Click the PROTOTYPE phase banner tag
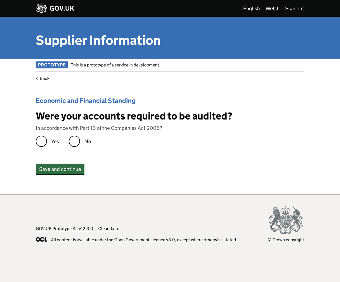This screenshot has width=340, height=282. tap(52, 65)
